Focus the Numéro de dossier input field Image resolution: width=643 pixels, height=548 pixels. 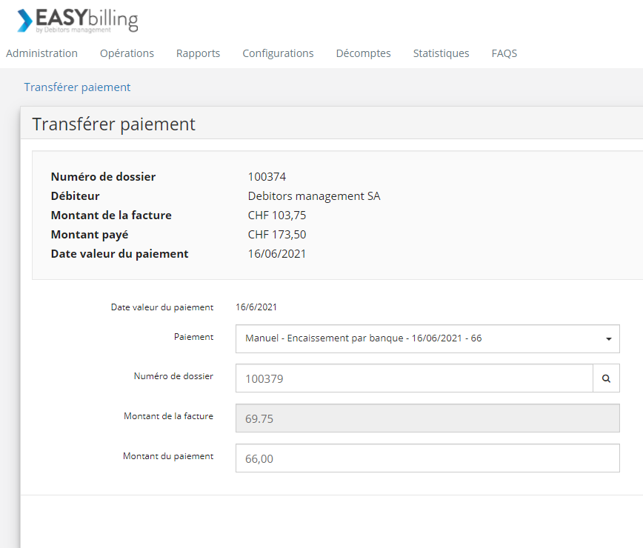pyautogui.click(x=413, y=378)
